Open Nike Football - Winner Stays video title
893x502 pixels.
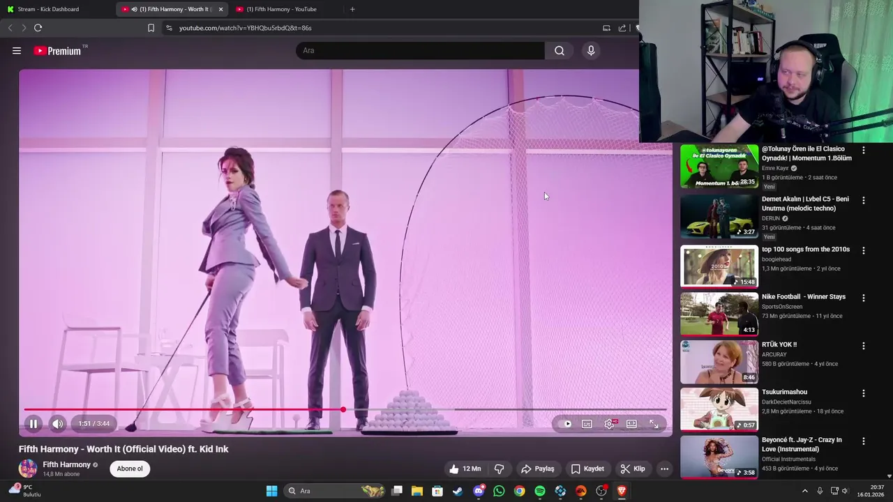804,297
